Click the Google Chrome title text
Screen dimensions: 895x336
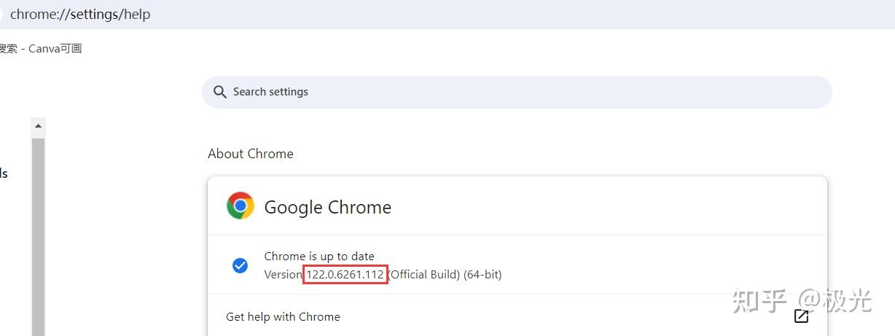327,207
